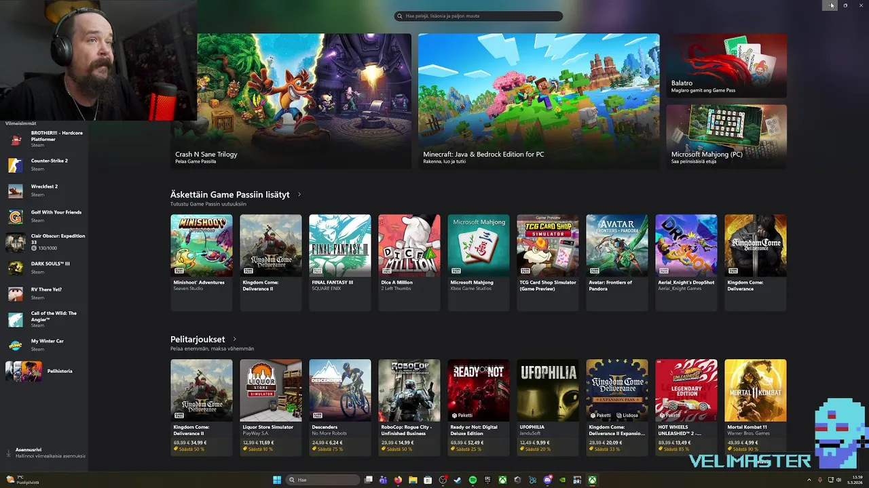Click magnifier icon in Xbox search bar
Viewport: 869px width, 488px height.
(401, 16)
